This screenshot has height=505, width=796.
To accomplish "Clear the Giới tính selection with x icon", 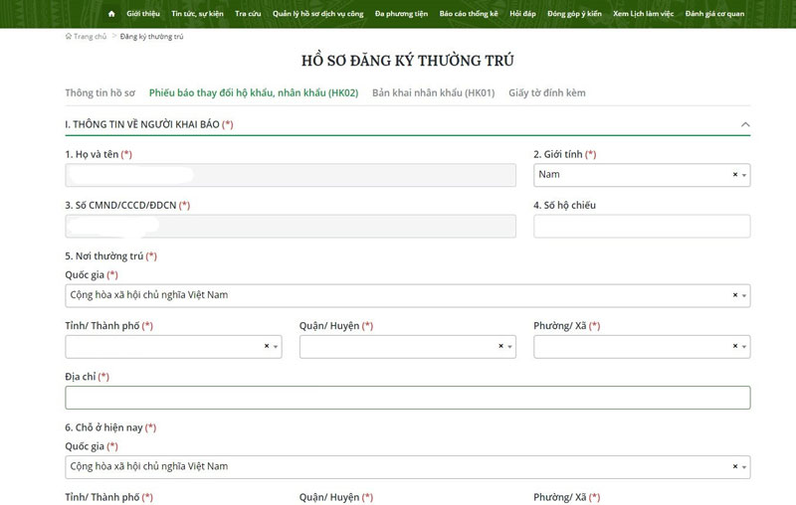I will (735, 175).
